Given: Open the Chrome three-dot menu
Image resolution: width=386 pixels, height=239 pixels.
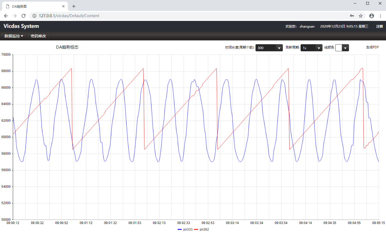Looking at the screenshot, I should coord(380,16).
